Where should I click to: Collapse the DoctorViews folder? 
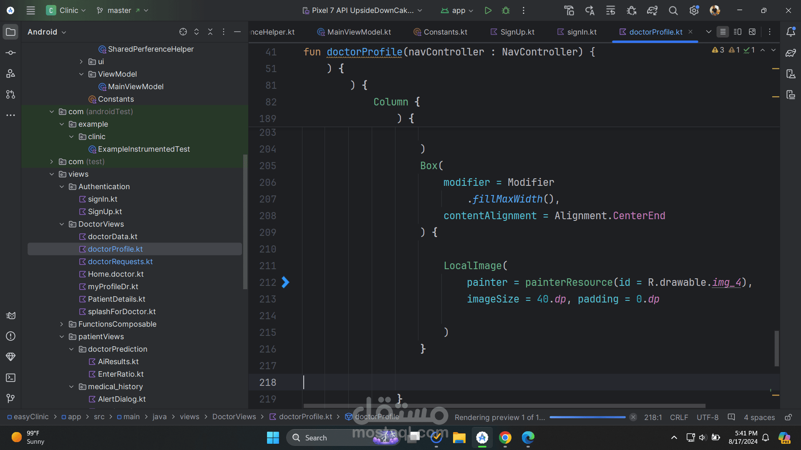pyautogui.click(x=62, y=224)
